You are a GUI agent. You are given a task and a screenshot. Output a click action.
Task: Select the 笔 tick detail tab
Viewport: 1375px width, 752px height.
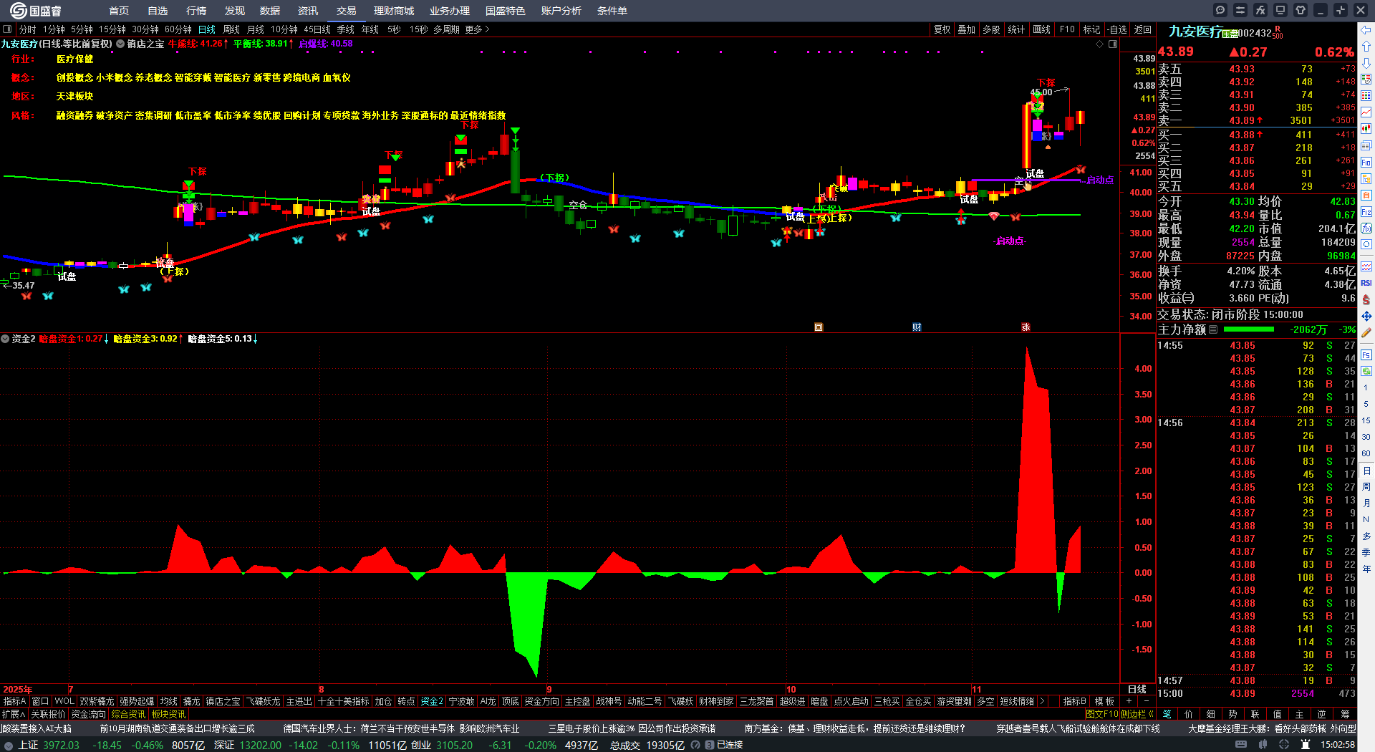pos(1167,714)
